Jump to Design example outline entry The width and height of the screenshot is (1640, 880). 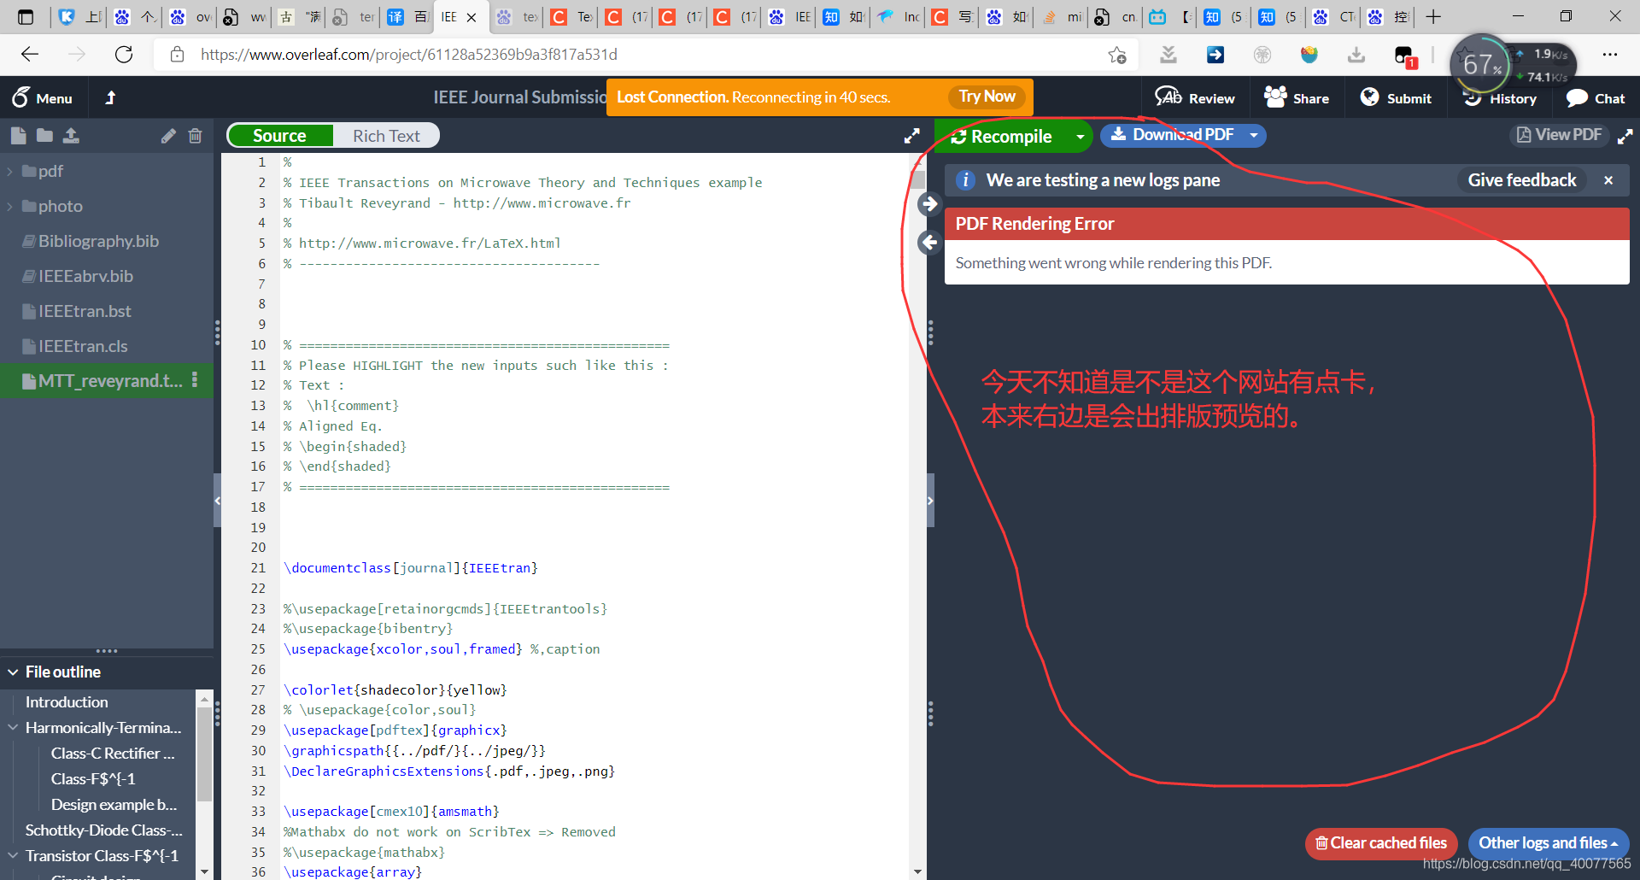[114, 805]
